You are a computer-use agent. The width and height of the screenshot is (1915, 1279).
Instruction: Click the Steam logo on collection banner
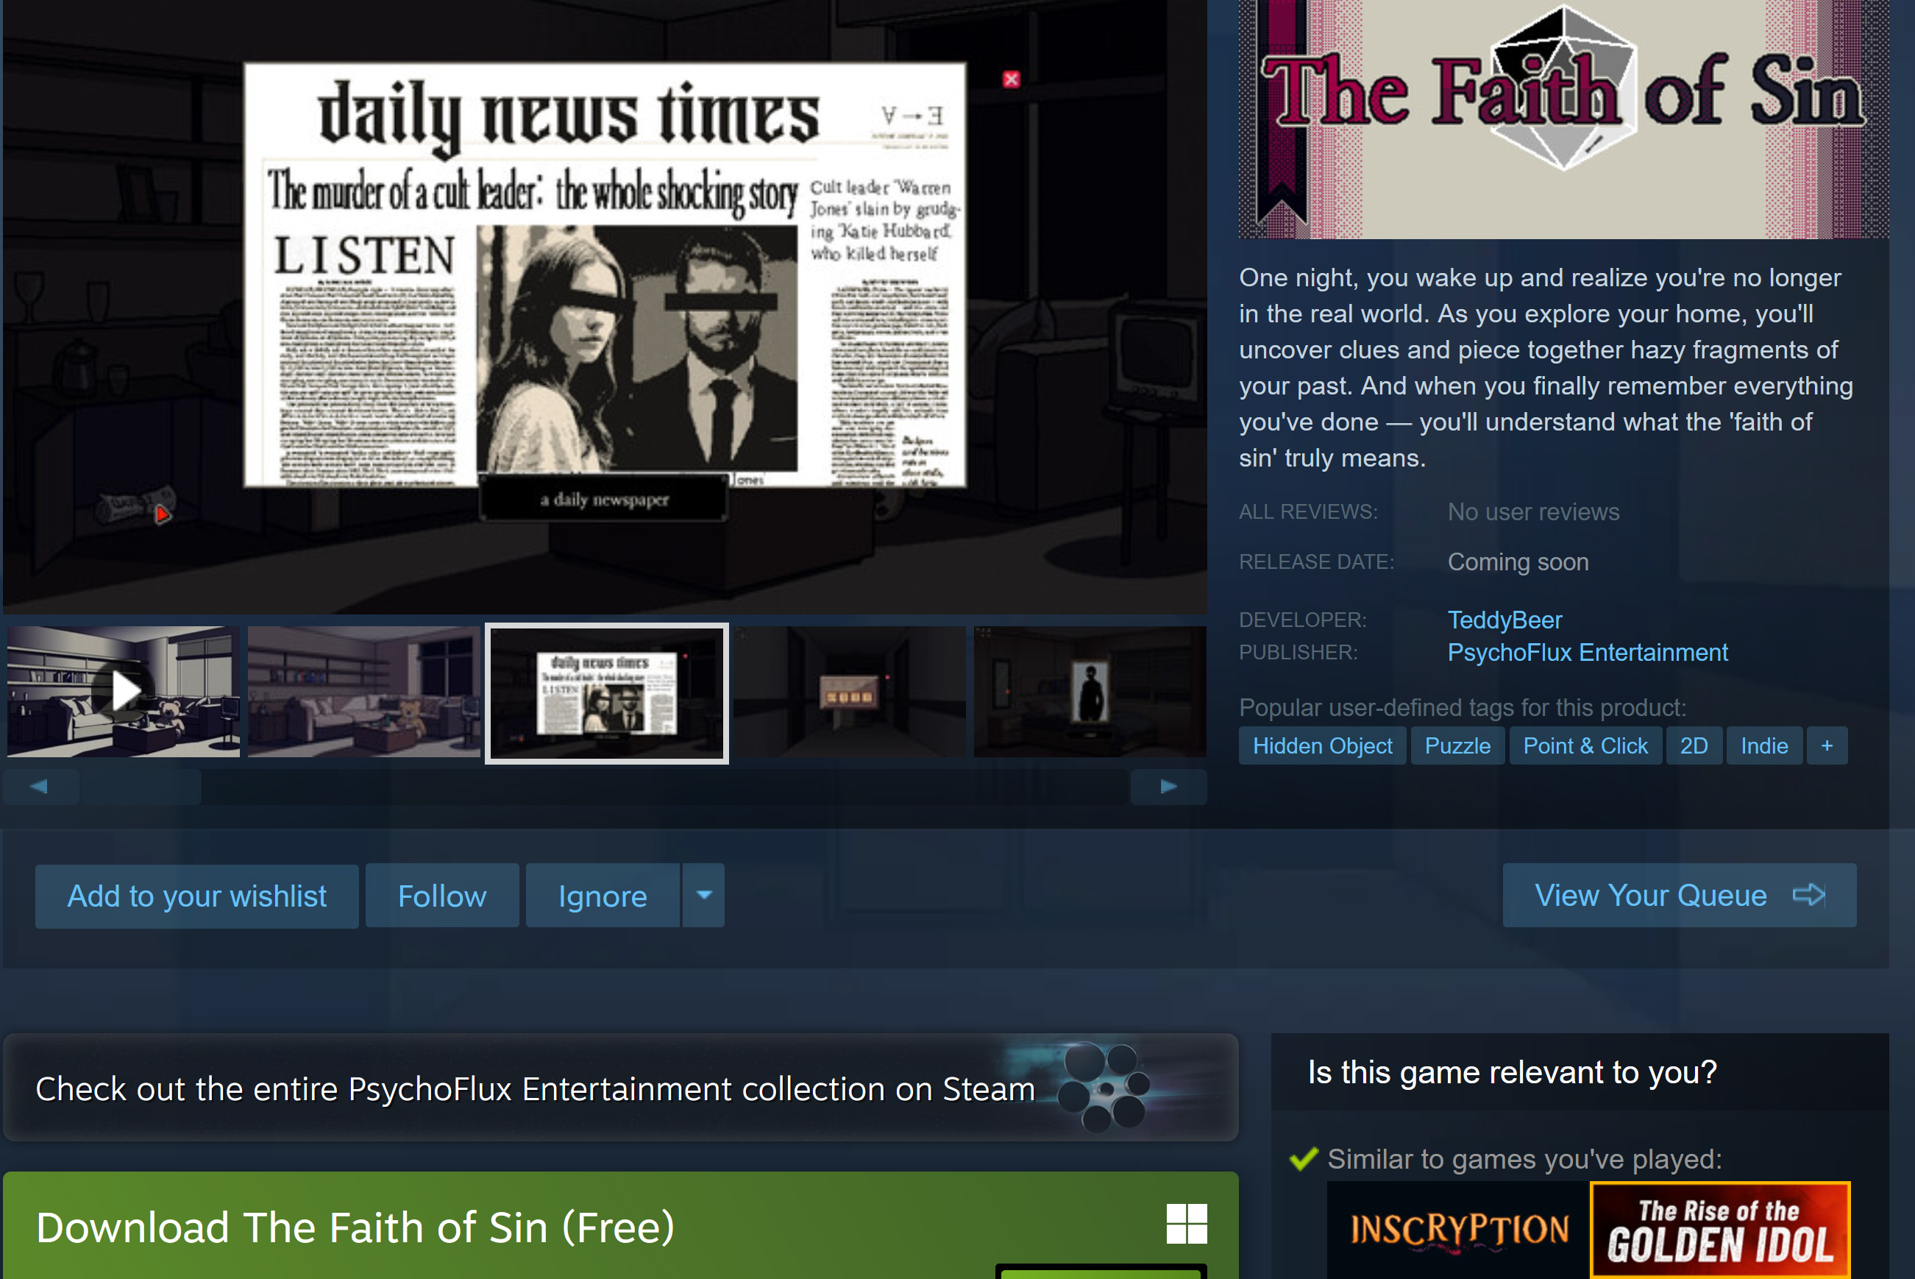click(x=1104, y=1088)
